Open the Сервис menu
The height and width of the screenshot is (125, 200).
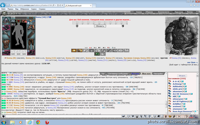pyautogui.click(x=34, y=9)
